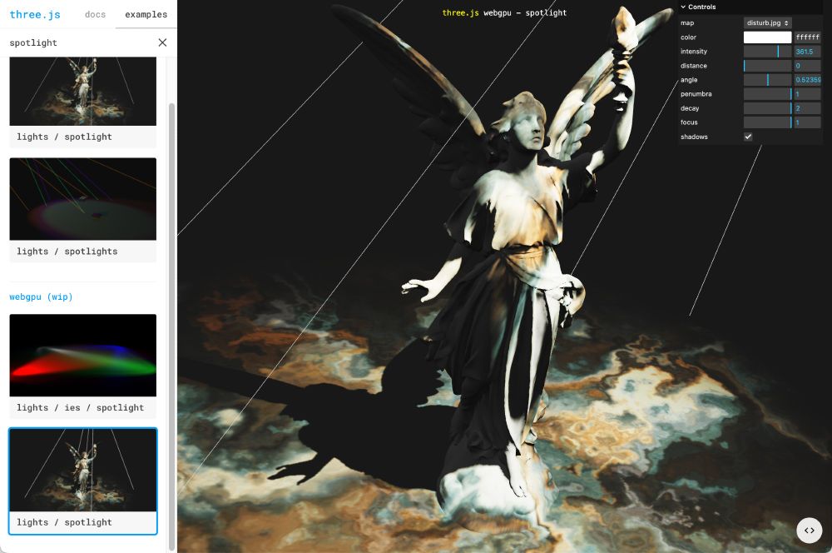
Task: Switch to the docs tab
Action: (x=95, y=14)
